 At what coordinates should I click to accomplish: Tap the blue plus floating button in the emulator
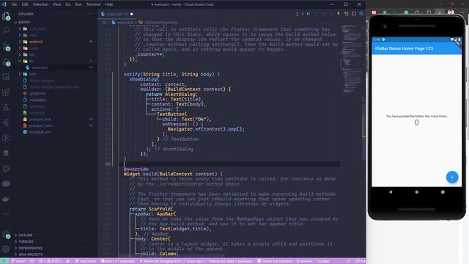click(x=452, y=177)
